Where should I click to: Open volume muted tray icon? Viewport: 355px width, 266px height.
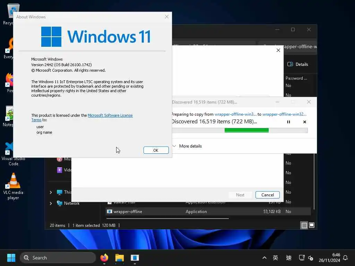[x=311, y=258]
